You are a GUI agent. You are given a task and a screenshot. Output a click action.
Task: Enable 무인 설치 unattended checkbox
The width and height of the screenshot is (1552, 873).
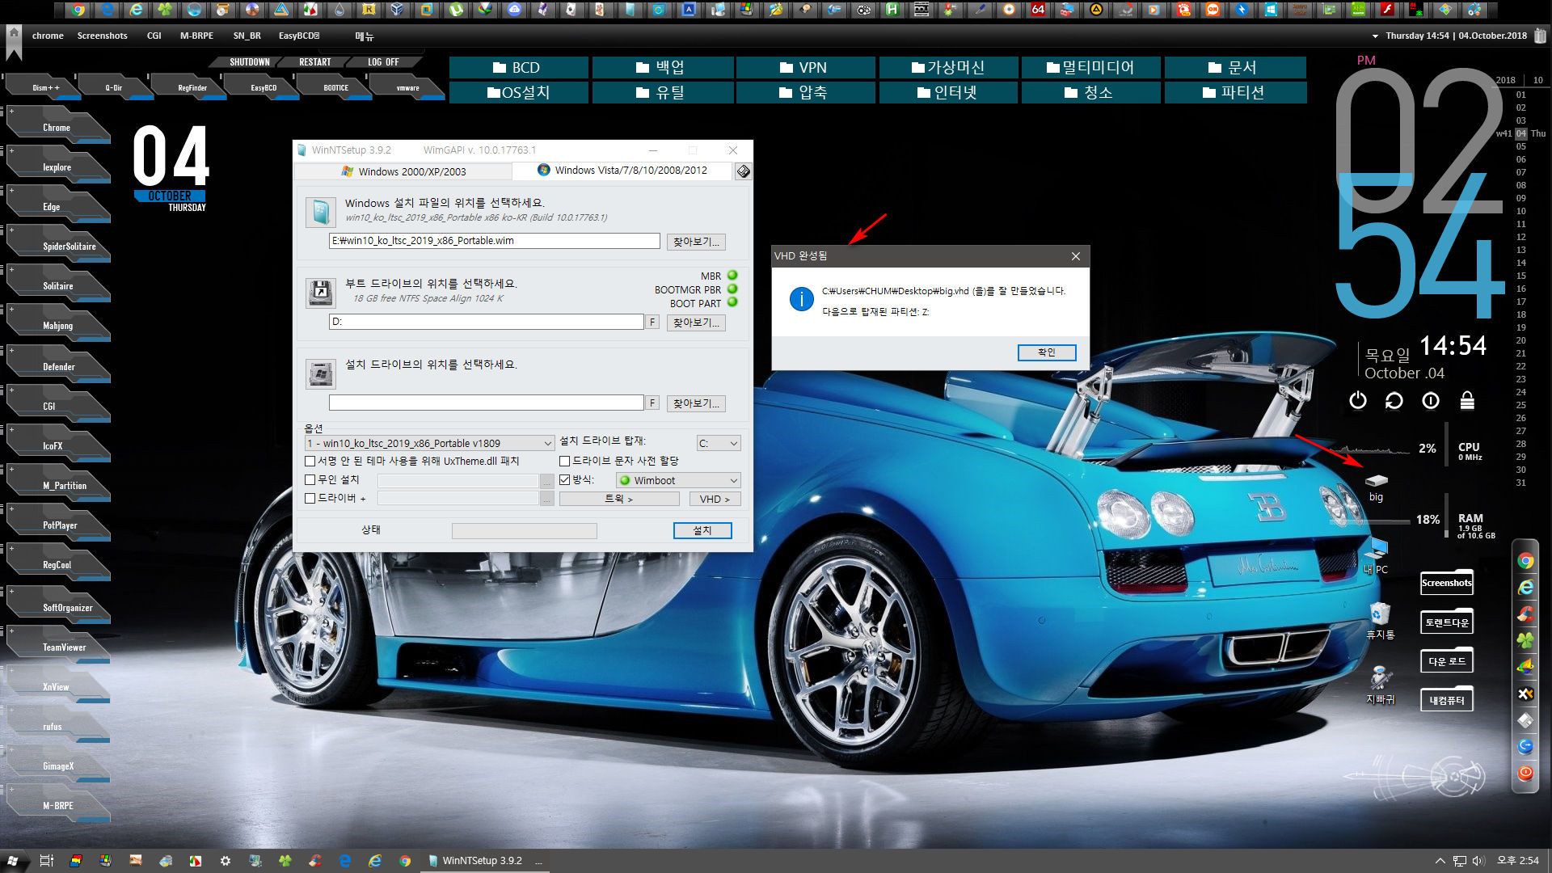tap(310, 480)
